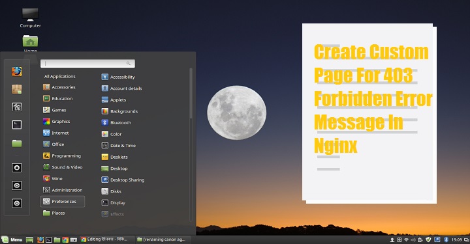The height and width of the screenshot is (244, 470).
Task: Open the green Files folder in favorites
Action: pos(17,143)
